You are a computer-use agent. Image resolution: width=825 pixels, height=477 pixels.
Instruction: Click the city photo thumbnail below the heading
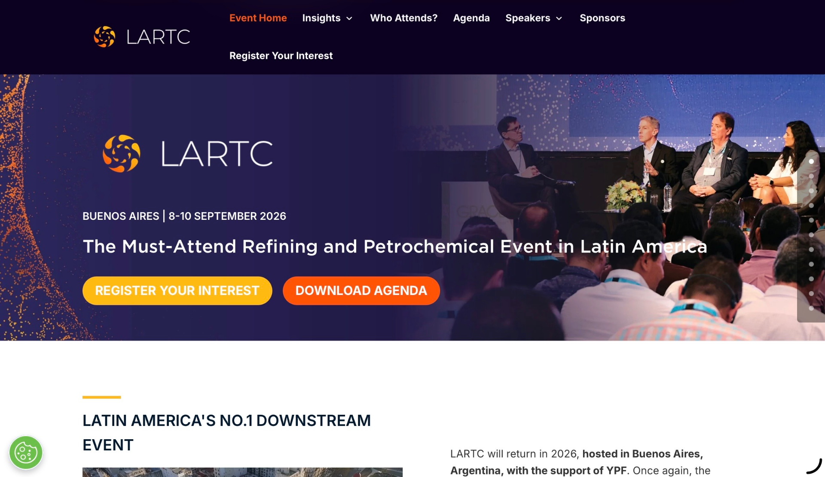242,472
